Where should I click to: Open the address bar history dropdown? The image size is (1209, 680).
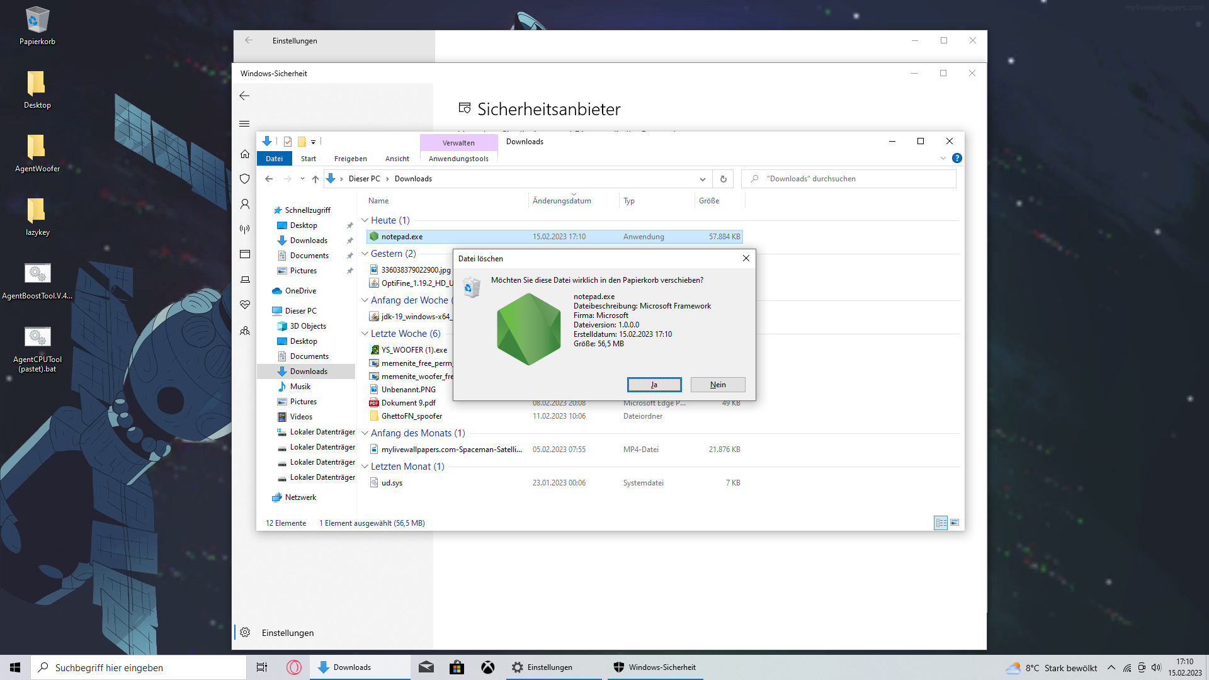[702, 179]
